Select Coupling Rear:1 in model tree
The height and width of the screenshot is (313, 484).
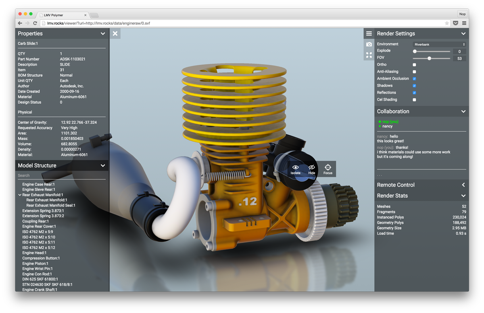[35, 221]
